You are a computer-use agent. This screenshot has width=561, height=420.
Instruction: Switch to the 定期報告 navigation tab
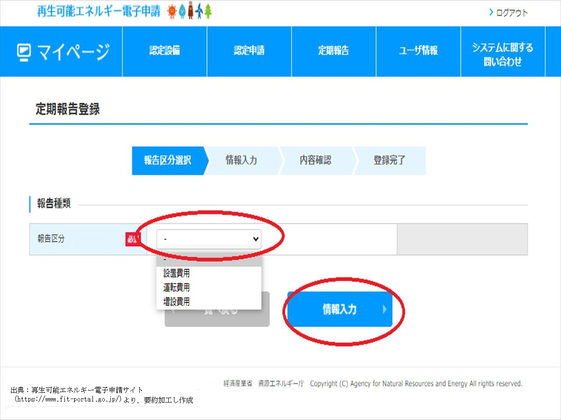(x=334, y=51)
